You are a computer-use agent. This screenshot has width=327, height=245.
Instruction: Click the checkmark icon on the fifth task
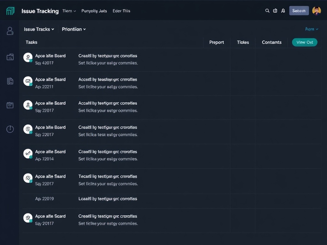(28, 153)
